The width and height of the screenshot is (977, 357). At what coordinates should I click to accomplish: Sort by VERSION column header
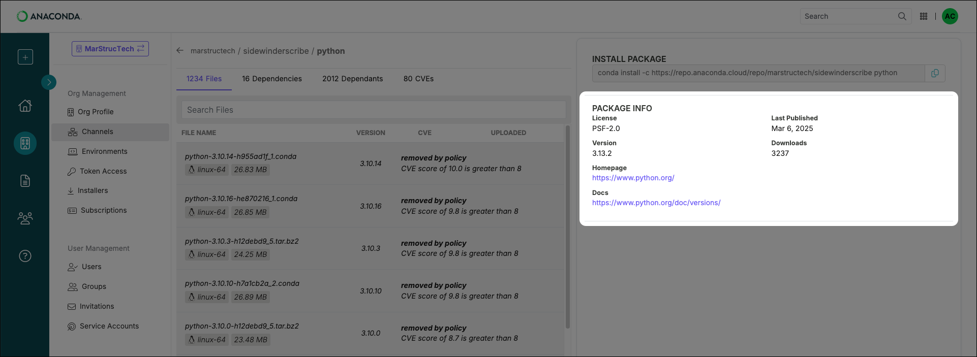coord(371,133)
